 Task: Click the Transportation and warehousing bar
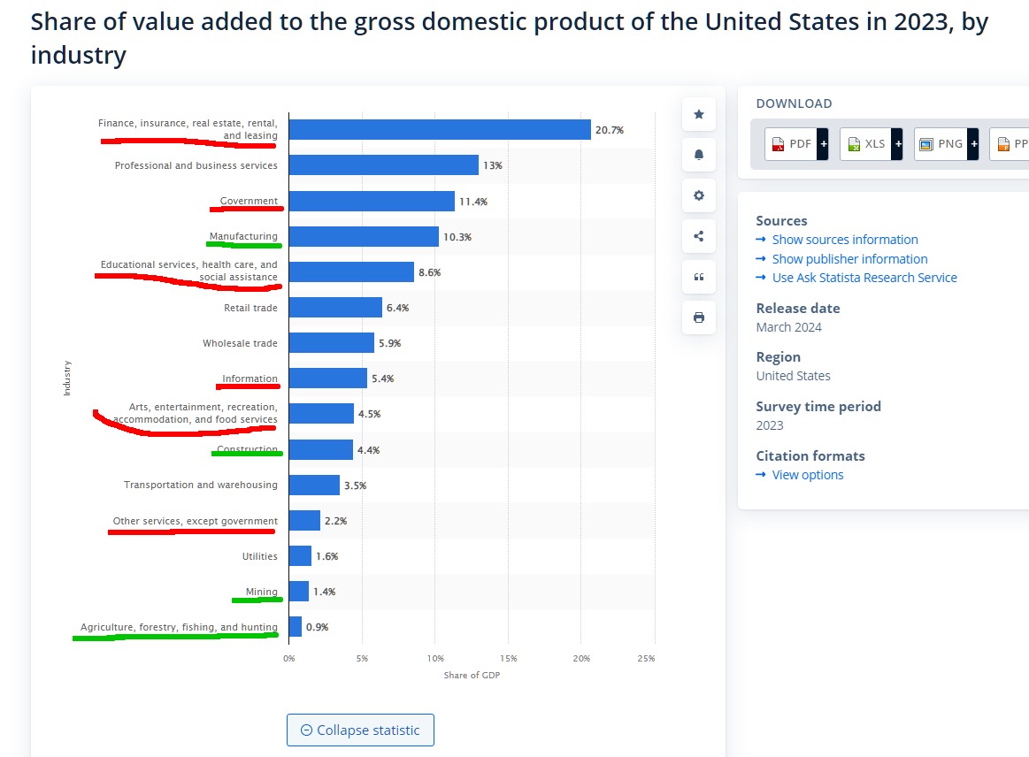[x=314, y=486]
